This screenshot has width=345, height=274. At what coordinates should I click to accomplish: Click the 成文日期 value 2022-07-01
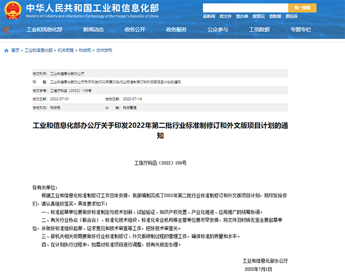[60, 99]
